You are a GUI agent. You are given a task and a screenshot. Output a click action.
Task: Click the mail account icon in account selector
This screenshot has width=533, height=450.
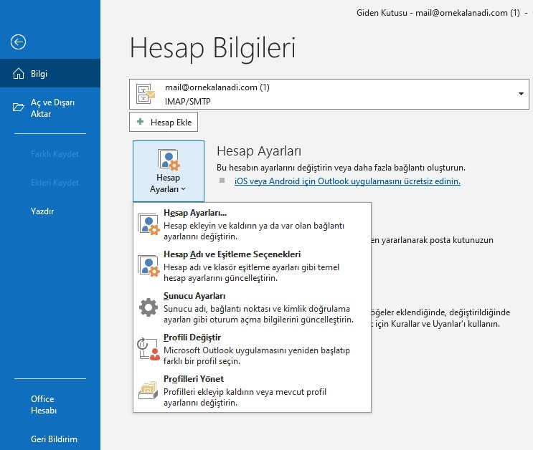click(x=147, y=94)
